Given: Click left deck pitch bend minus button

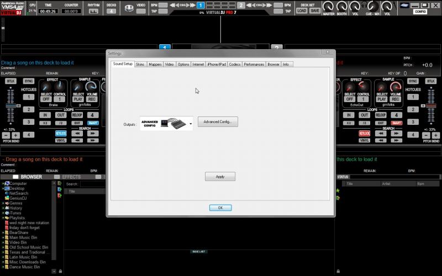Looking at the screenshot, I should click(x=6, y=135).
